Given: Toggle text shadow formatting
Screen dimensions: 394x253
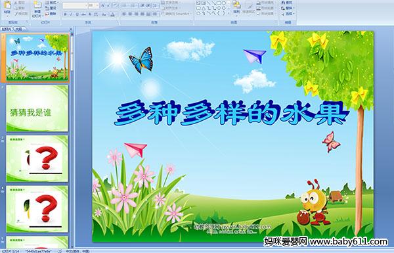Looking at the screenshot, I should (90, 14).
